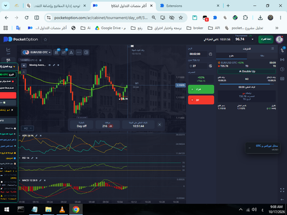The width and height of the screenshot is (287, 215).
Task: Open the EUR/USD OTC asset dropdown
Action: coord(37,52)
